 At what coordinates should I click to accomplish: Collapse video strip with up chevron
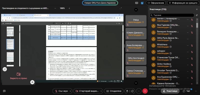point(136,10)
